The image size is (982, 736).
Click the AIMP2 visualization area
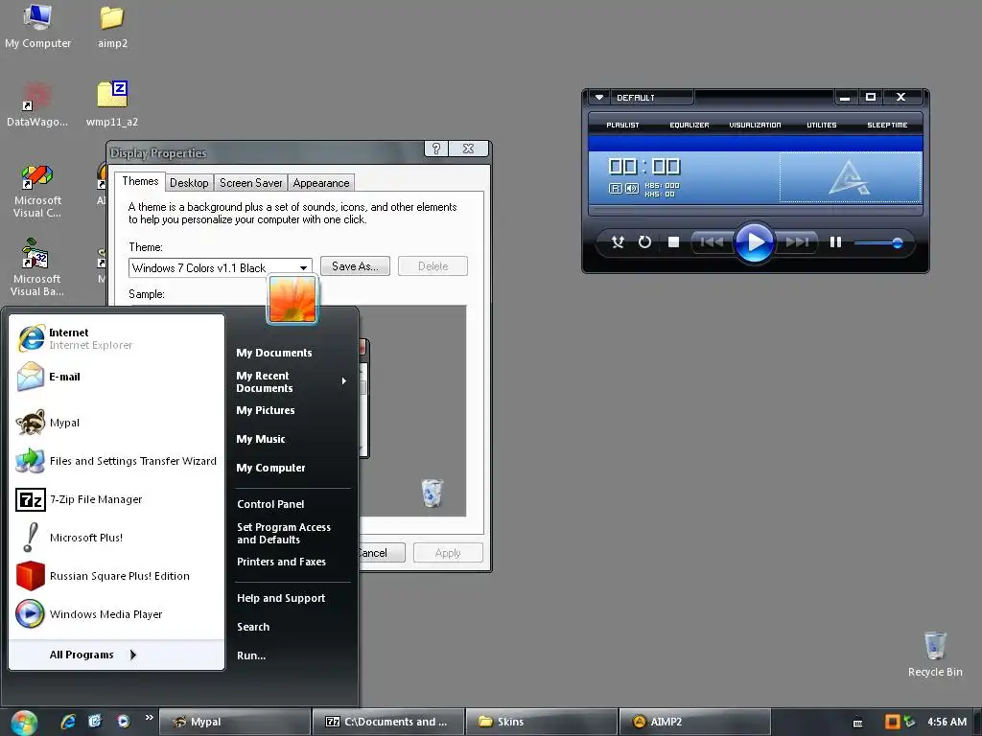point(850,177)
